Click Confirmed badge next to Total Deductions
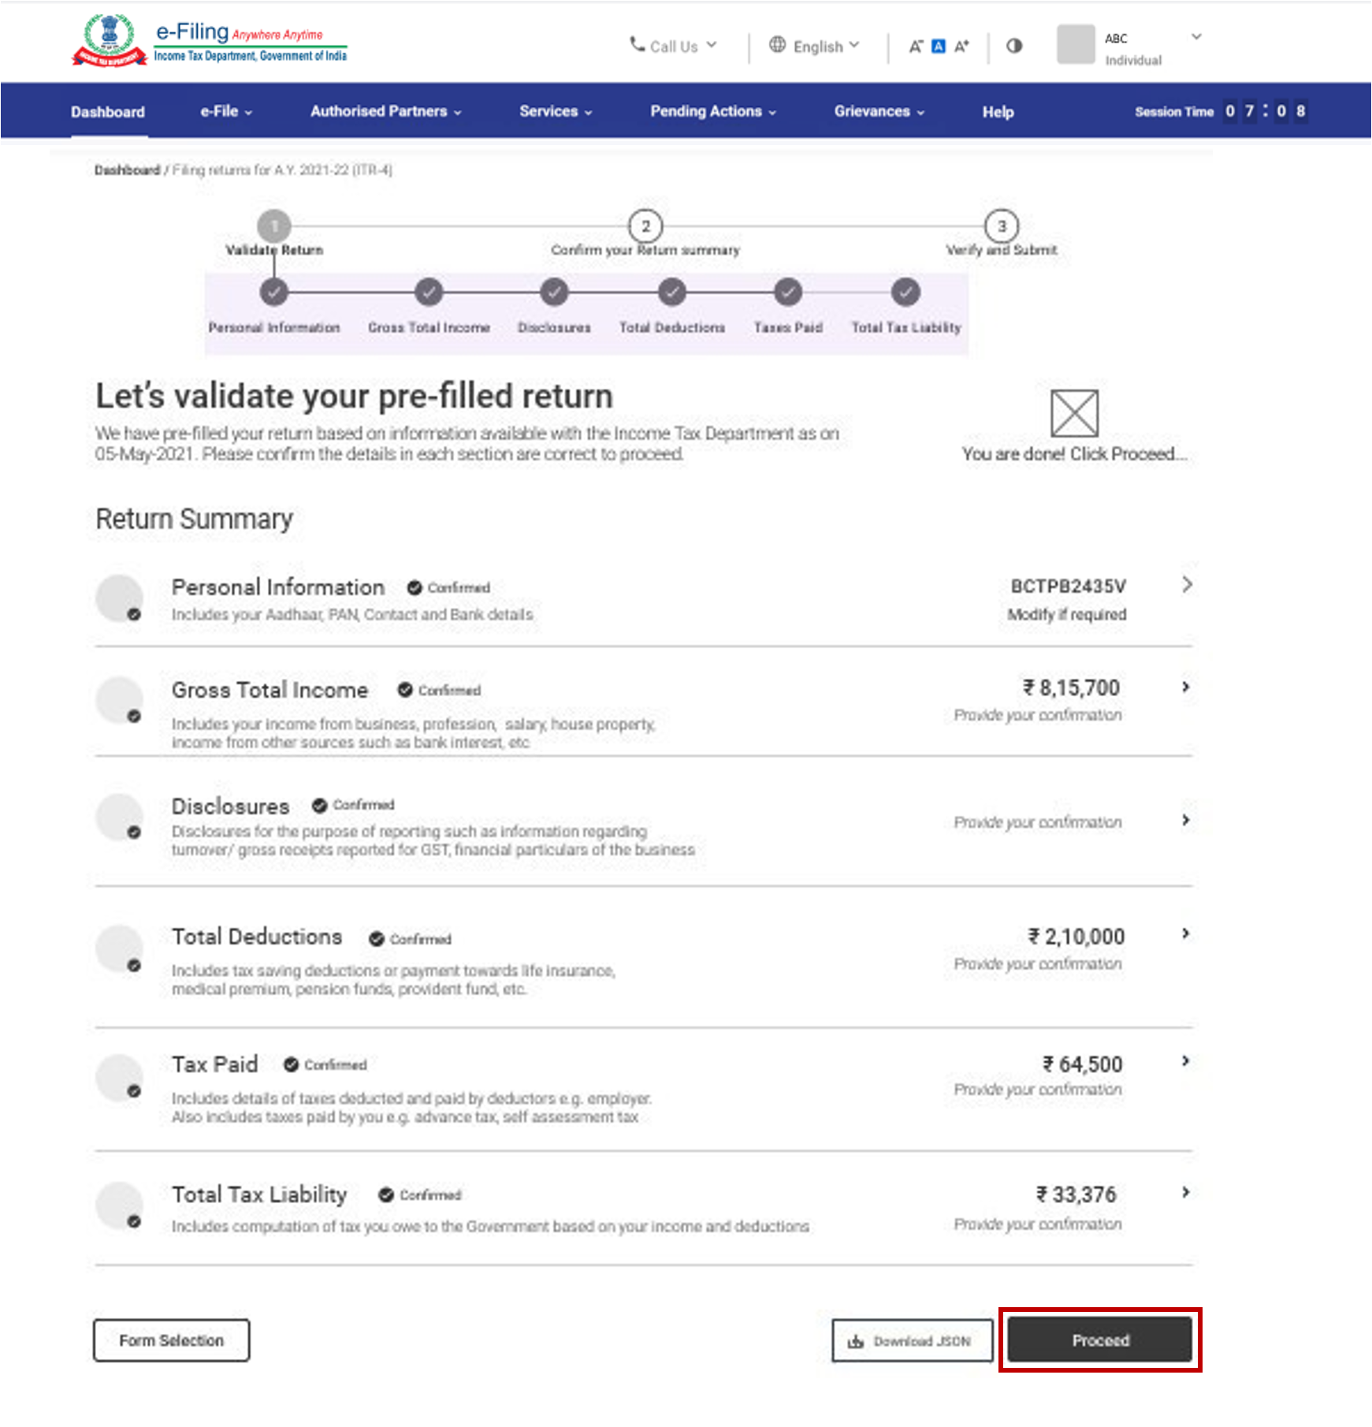This screenshot has width=1372, height=1427. tap(410, 939)
